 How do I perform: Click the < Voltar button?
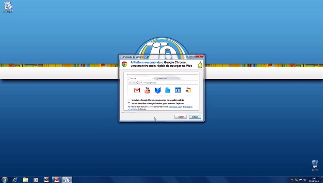tap(181, 117)
